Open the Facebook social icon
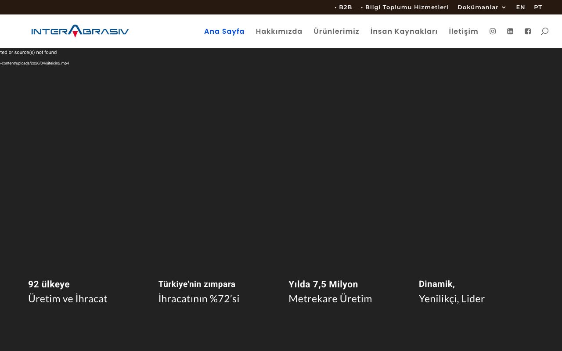The image size is (562, 351). pyautogui.click(x=528, y=31)
